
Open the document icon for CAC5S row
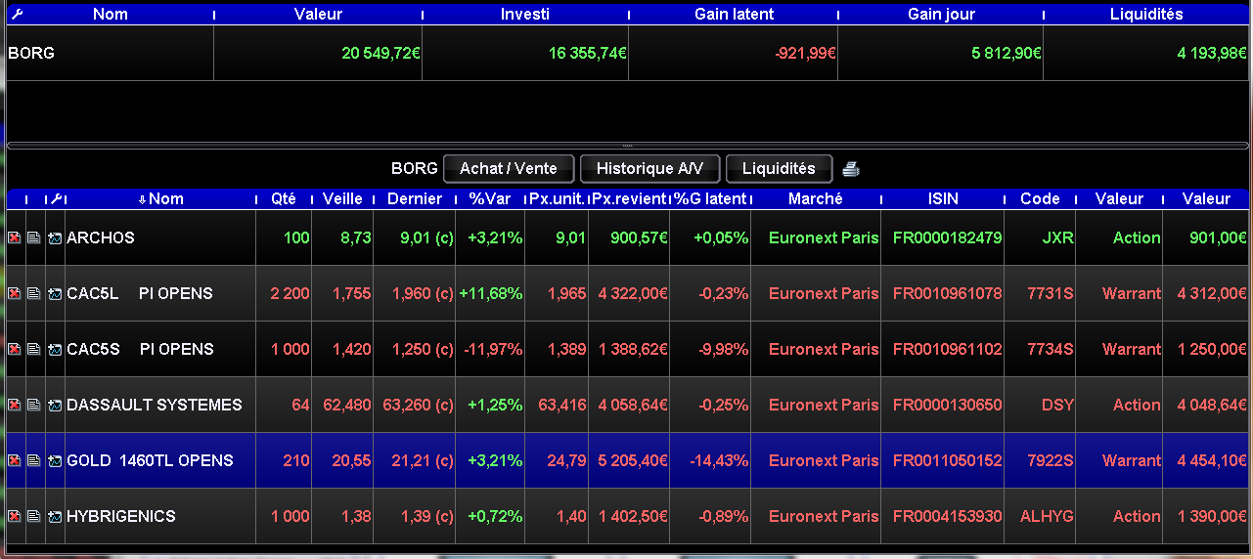[x=34, y=349]
